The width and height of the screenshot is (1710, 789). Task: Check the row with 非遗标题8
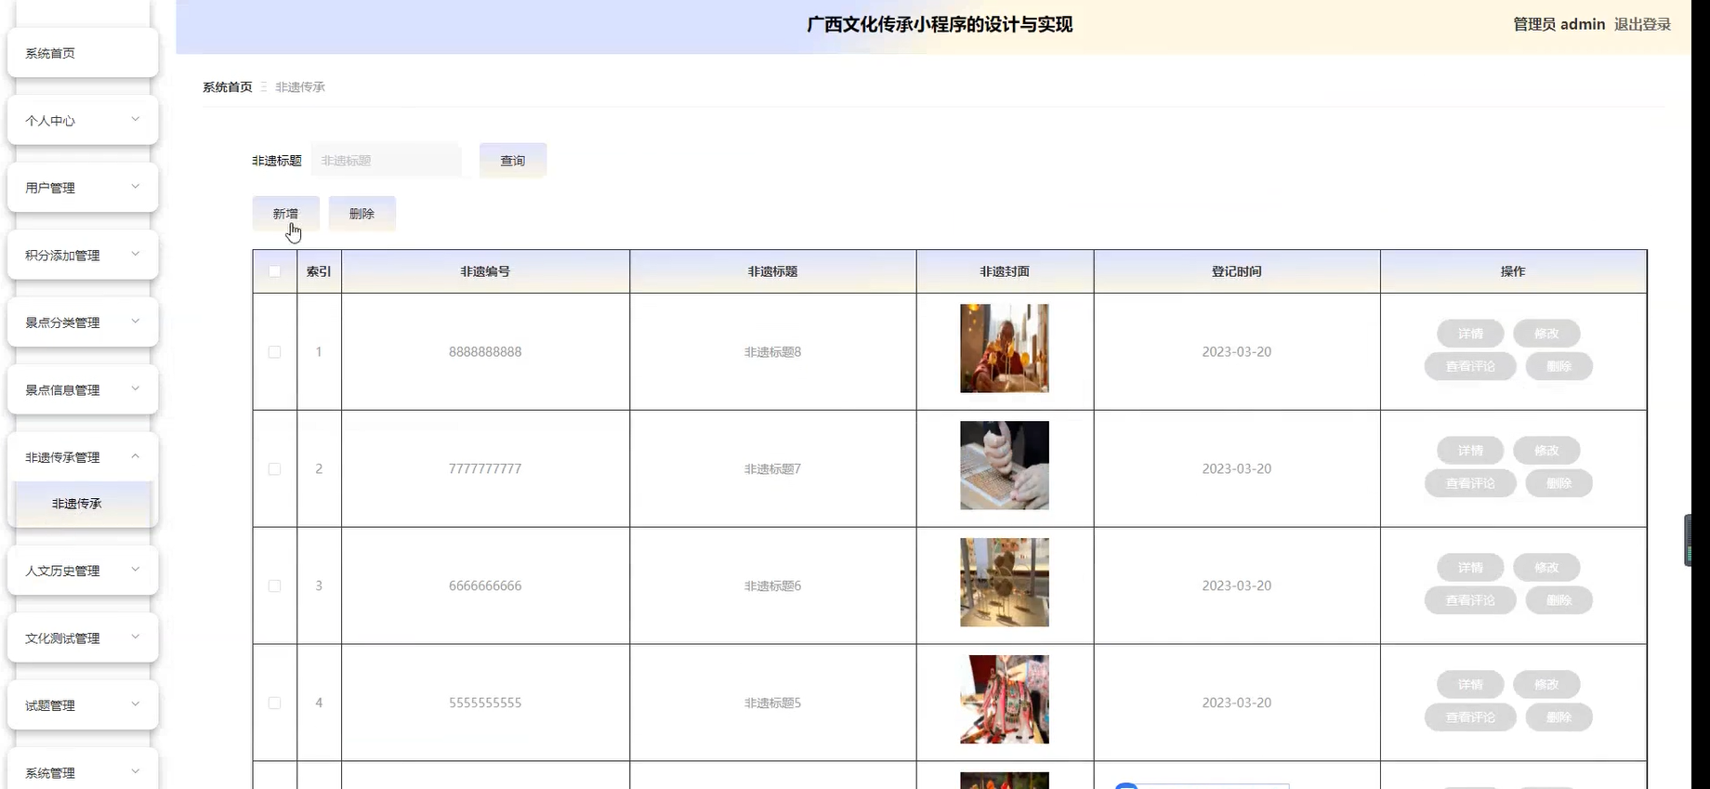pyautogui.click(x=274, y=351)
